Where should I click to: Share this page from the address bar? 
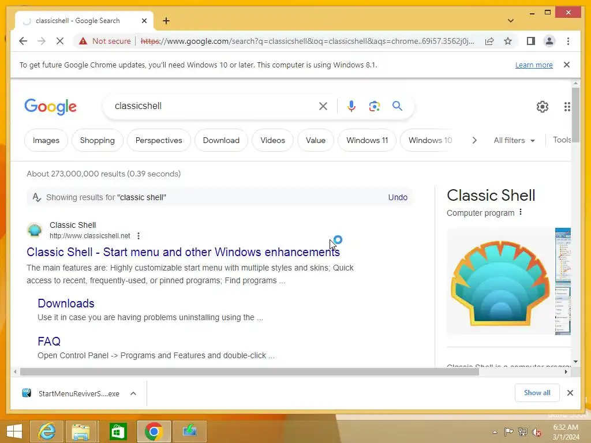coord(489,41)
